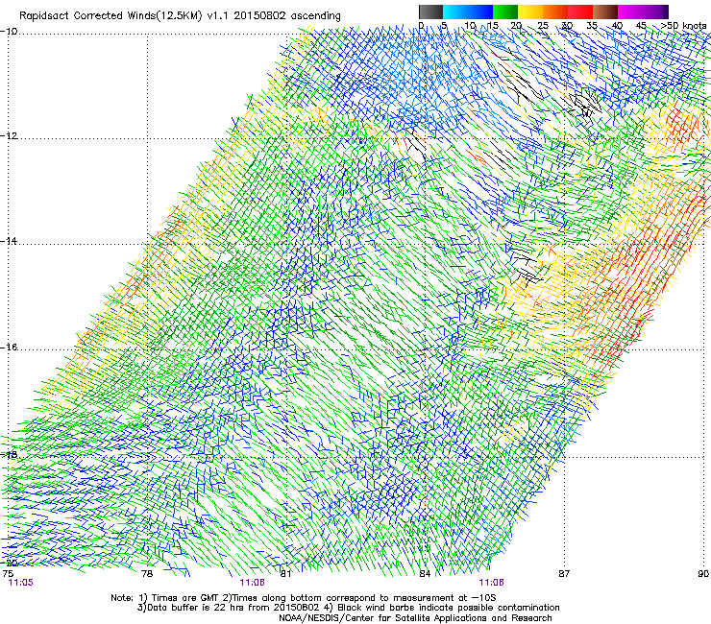Click the legend scale value '35'

click(x=591, y=26)
